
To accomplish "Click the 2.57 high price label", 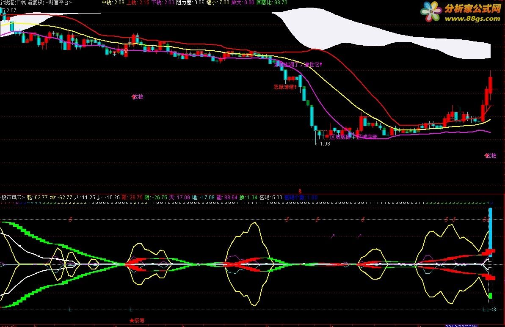I will [11, 10].
